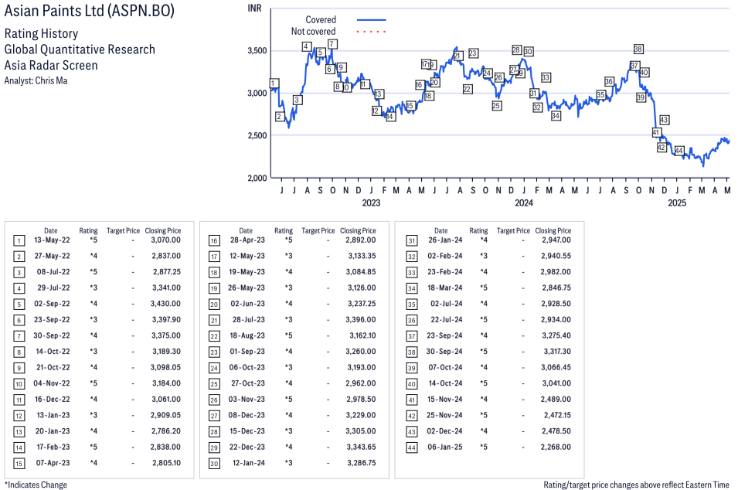This screenshot has height=490, width=738.
Task: Click the closing price 3,396.00
Action: (x=361, y=320)
